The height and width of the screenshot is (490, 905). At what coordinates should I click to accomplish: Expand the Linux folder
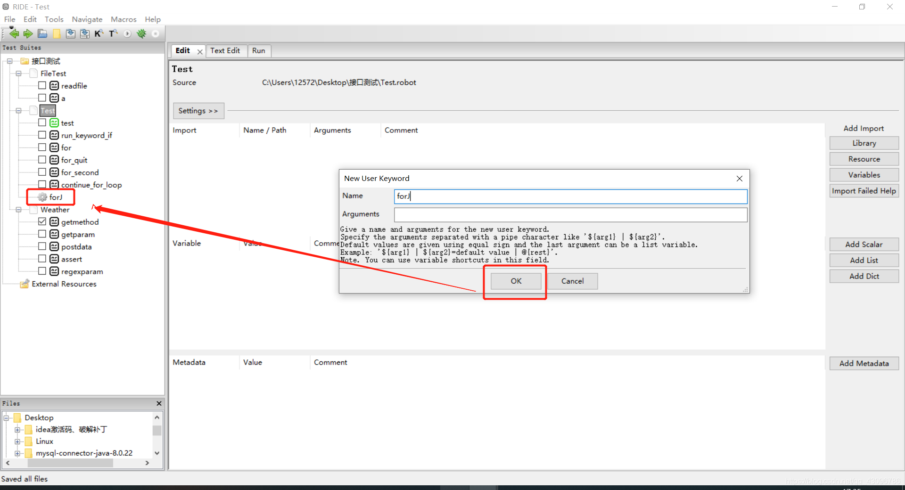click(x=17, y=441)
